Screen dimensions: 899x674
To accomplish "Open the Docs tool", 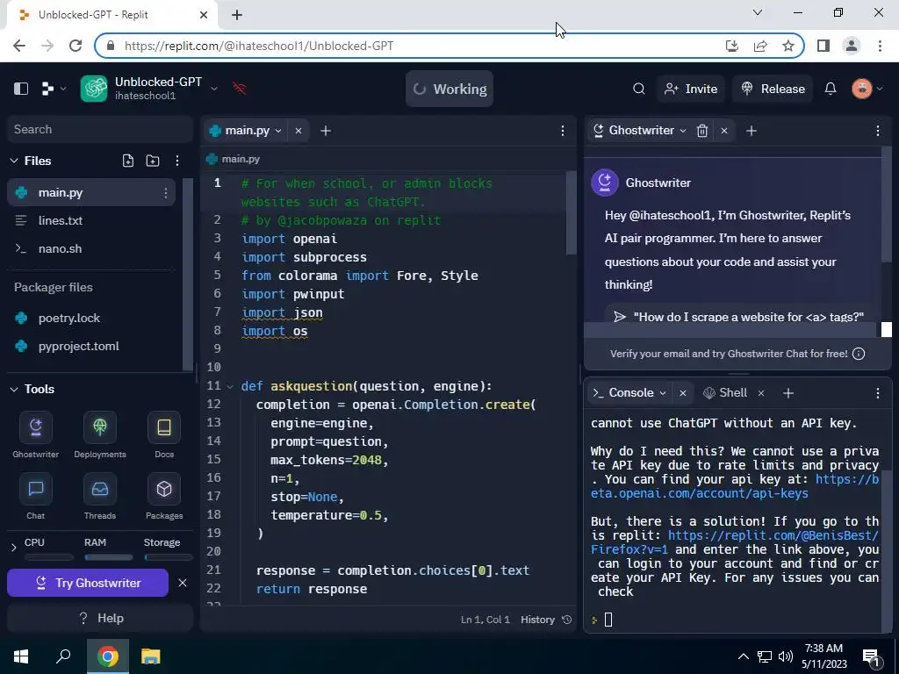I will tap(164, 435).
